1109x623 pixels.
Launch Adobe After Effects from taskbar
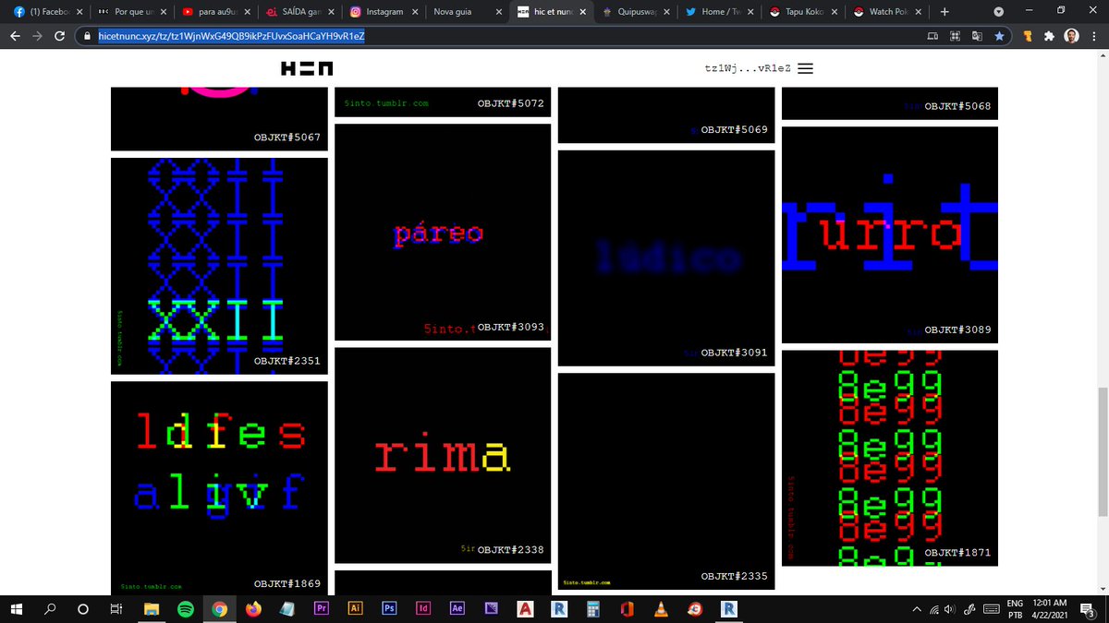[x=457, y=609]
